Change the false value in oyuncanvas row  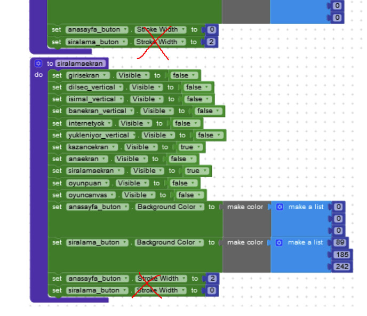190,195
